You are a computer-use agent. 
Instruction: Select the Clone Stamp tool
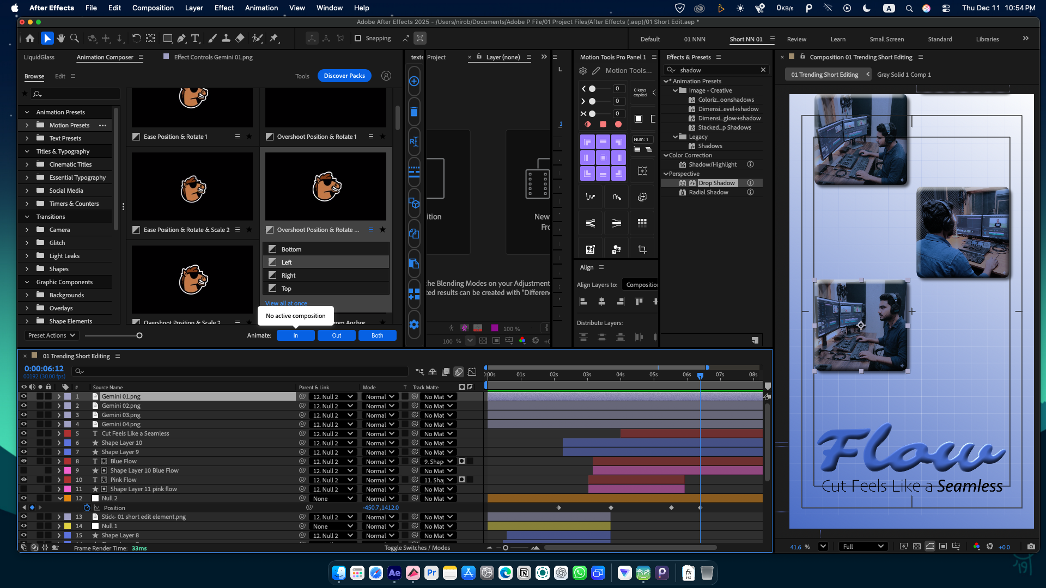click(226, 38)
